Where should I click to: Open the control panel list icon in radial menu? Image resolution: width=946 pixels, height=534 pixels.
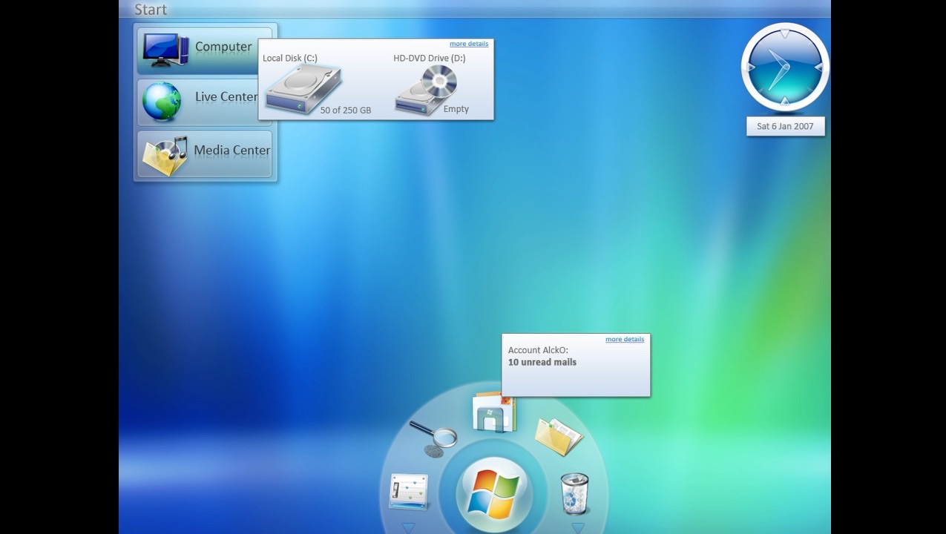click(409, 492)
